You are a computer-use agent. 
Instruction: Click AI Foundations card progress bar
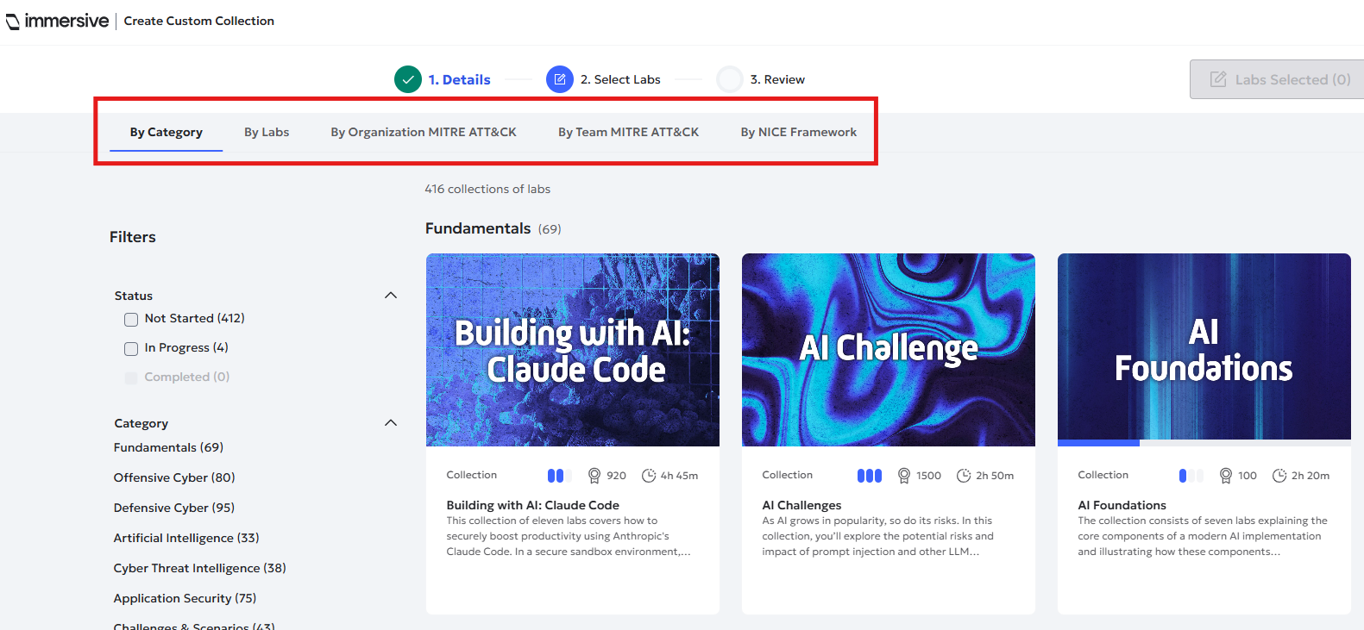(1204, 443)
